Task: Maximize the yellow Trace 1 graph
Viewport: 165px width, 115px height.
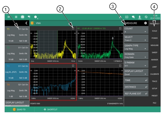Action: (73, 28)
